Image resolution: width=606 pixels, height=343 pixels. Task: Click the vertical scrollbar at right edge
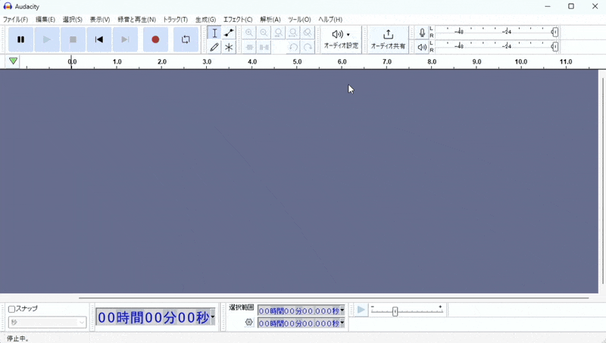tap(602, 181)
